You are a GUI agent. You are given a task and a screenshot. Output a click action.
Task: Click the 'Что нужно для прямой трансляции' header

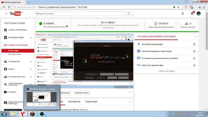pos(156,36)
